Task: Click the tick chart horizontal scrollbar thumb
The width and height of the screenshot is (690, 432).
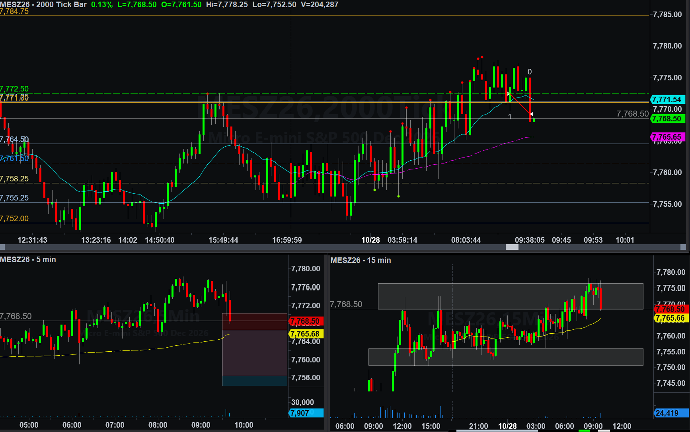Action: 512,247
